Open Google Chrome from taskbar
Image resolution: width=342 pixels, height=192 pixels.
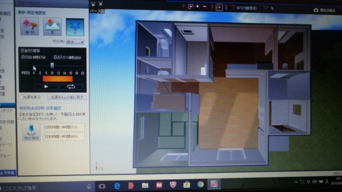[x=200, y=184]
